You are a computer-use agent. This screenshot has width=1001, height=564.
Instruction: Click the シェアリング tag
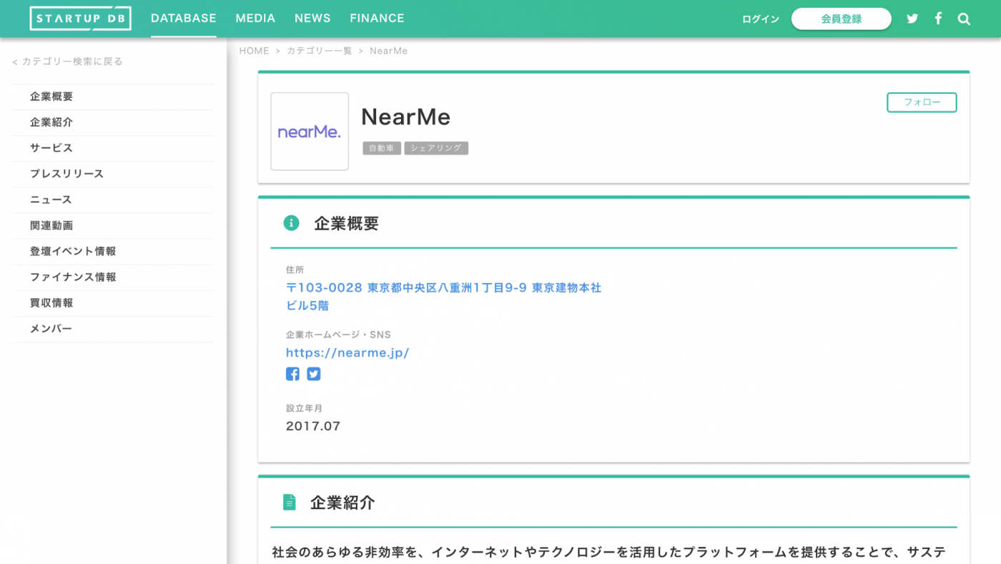tap(436, 148)
